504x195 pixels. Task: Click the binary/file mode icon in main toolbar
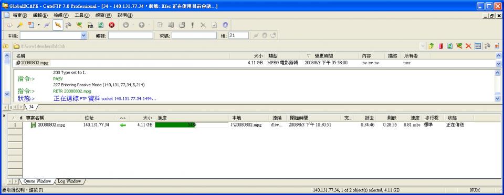point(90,25)
